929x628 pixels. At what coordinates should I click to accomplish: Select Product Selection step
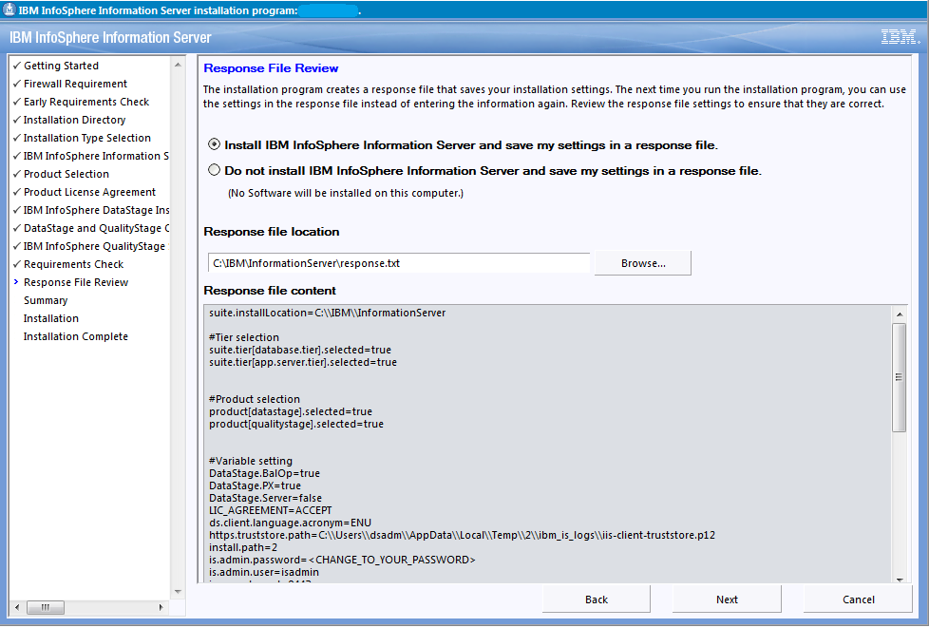66,174
